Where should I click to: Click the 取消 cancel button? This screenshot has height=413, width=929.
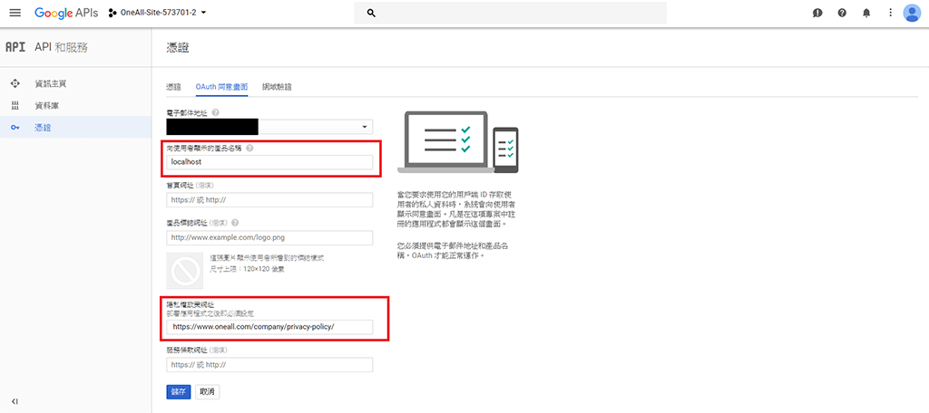pos(208,391)
